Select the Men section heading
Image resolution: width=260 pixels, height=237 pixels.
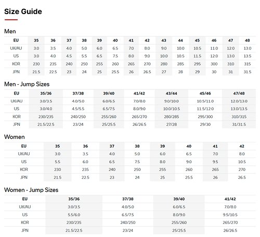[10, 31]
